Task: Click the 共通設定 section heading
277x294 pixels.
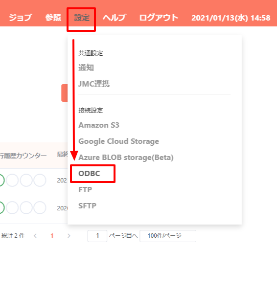Action: [91, 53]
